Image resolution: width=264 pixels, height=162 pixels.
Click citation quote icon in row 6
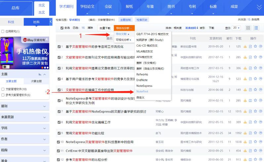[261, 101]
